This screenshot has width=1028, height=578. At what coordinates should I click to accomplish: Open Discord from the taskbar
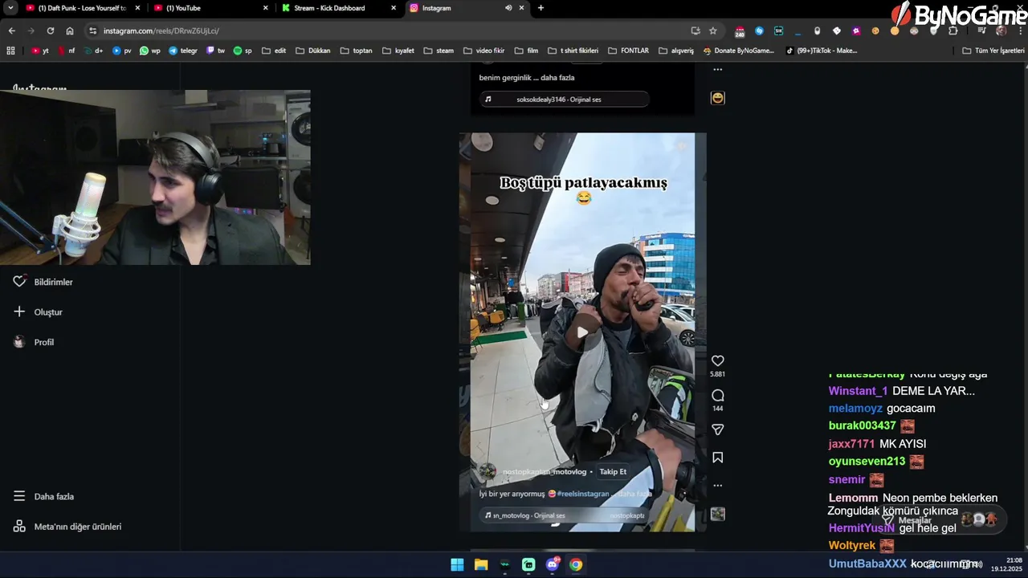553,564
